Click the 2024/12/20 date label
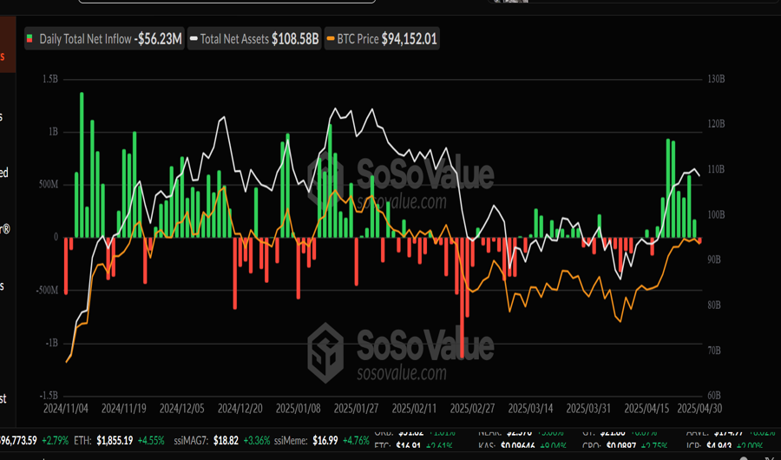 [x=240, y=409]
